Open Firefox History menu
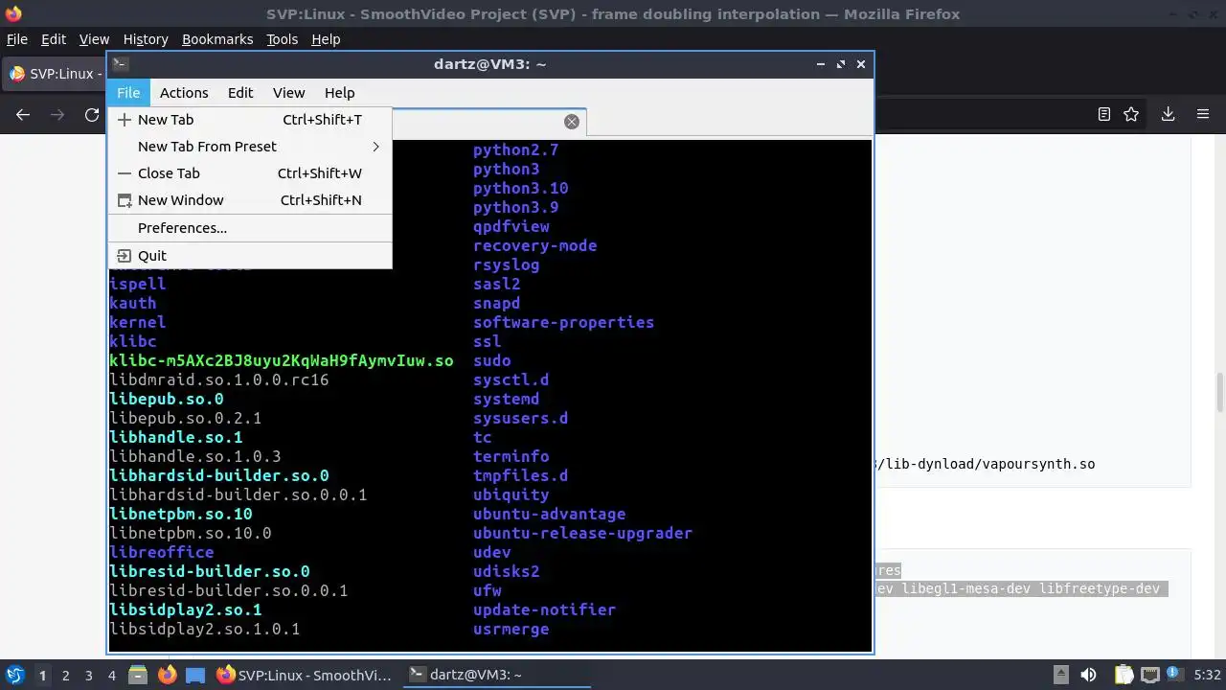Screen dimensions: 1226x690 (x=146, y=39)
